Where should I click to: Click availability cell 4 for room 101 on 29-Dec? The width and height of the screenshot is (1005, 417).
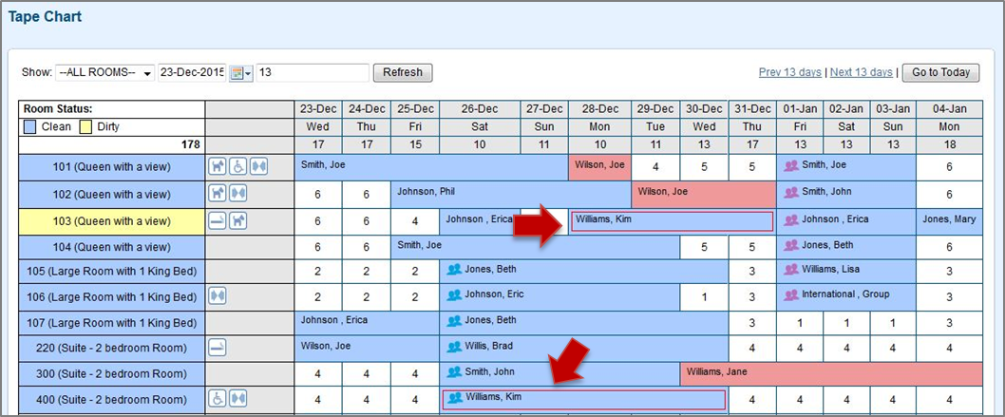tap(655, 167)
